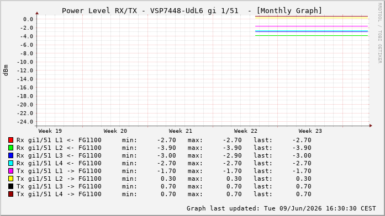Screen dimensions: 385x216
Task: Click the Tx L2 last value 0.30
Action: 303,179
